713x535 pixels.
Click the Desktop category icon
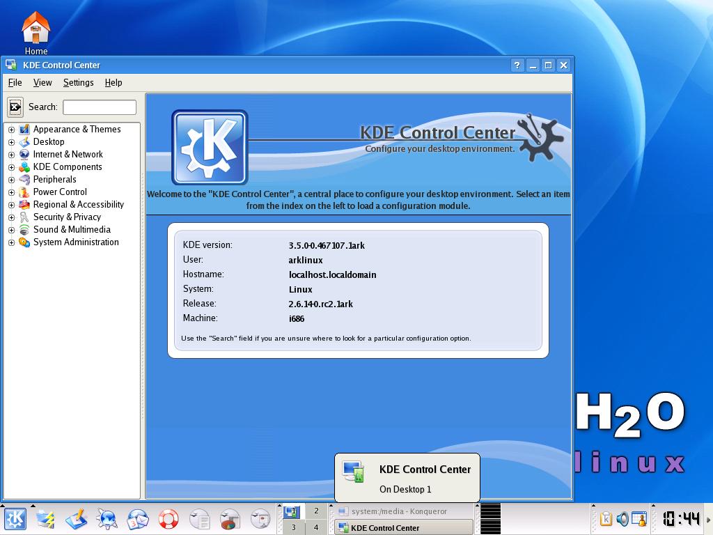(x=24, y=142)
